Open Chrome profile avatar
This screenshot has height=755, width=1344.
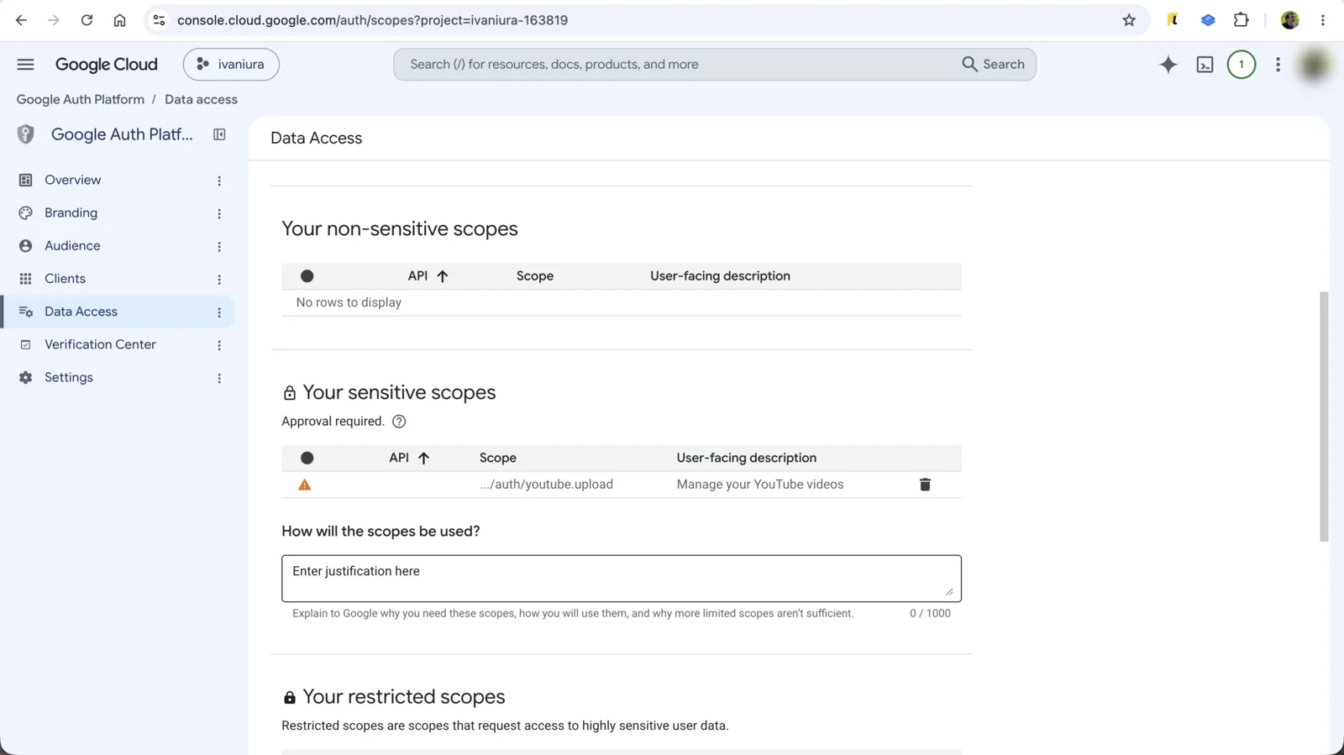click(x=1290, y=20)
